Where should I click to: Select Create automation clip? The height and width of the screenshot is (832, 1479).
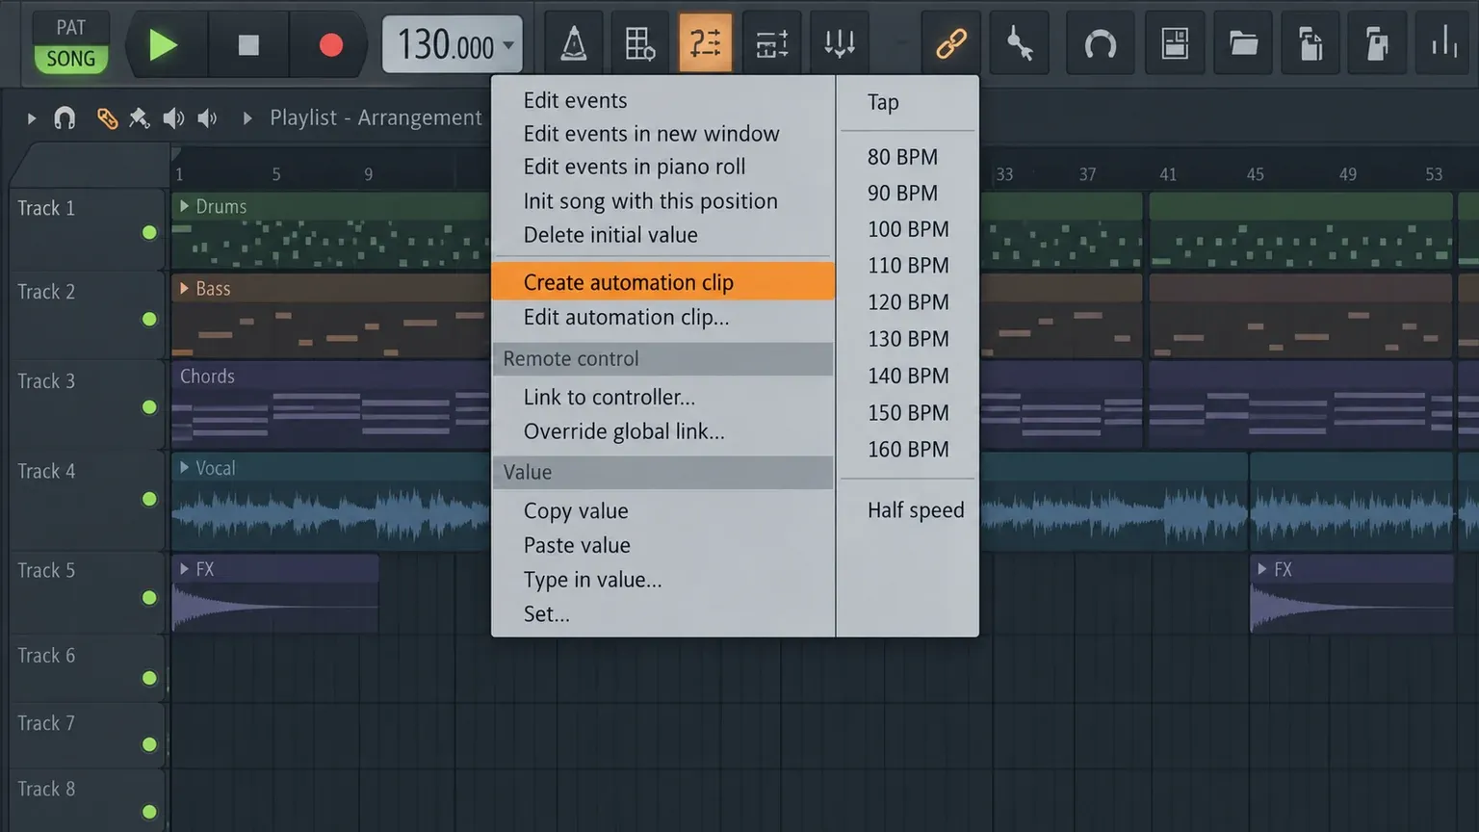pos(662,282)
